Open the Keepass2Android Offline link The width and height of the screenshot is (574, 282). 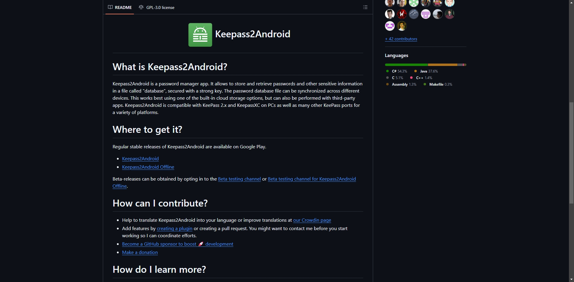pos(148,167)
